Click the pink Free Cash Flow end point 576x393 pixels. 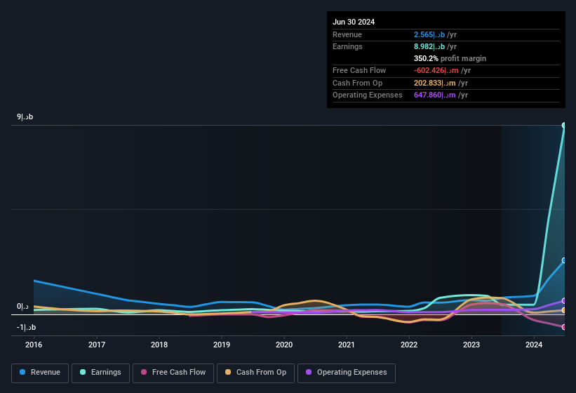coord(564,327)
